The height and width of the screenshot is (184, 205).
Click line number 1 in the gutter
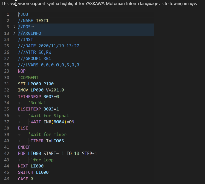click(8, 14)
